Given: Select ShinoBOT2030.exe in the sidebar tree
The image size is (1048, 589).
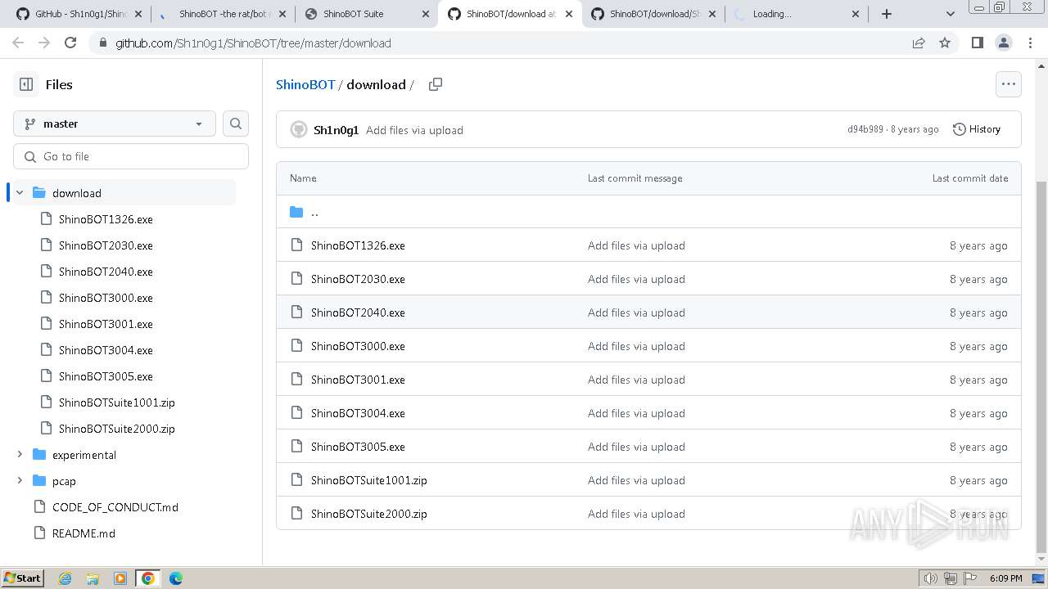Looking at the screenshot, I should tap(106, 245).
